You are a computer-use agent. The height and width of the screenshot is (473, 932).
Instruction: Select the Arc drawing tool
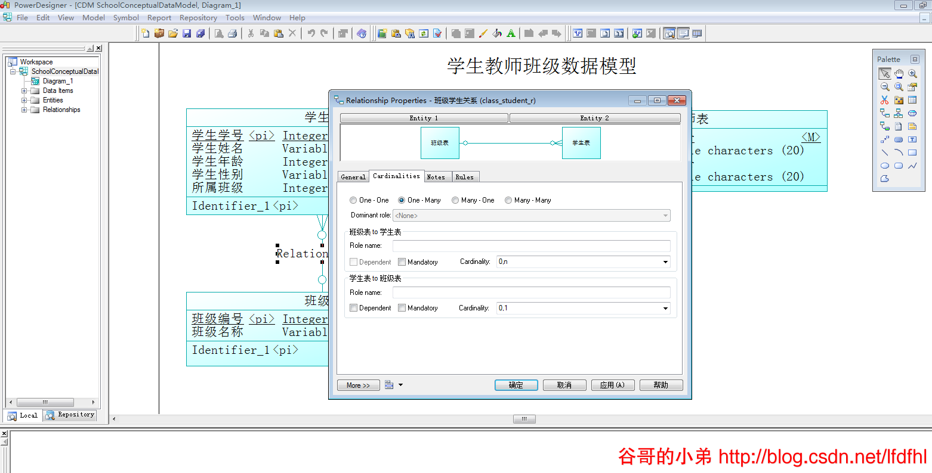point(899,153)
